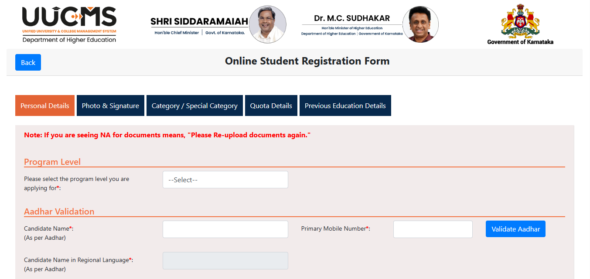Click the Primary Mobile Number field

pos(433,229)
